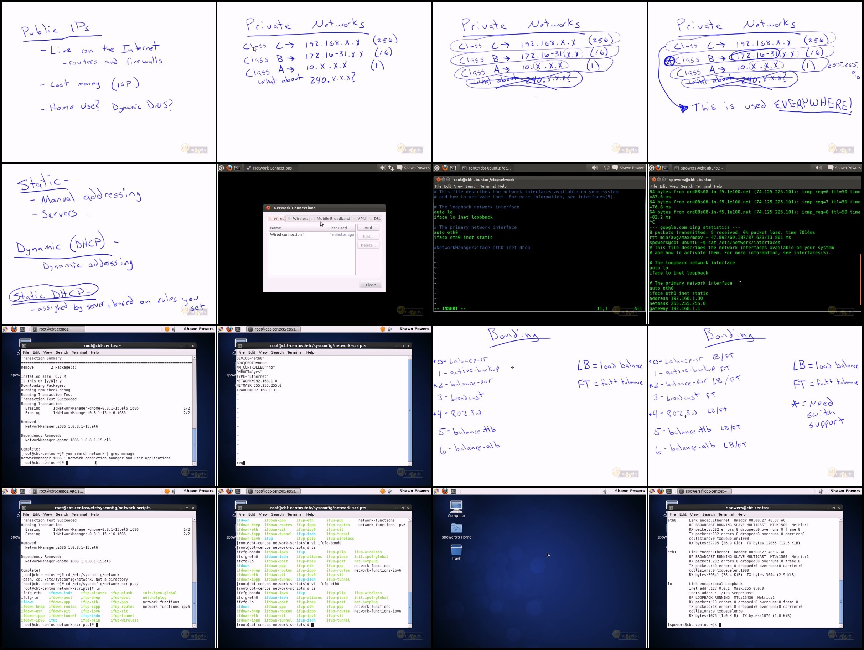The image size is (864, 650).
Task: Open File menu in the spowers@cbt-centos:~ window
Action: pyautogui.click(x=673, y=515)
